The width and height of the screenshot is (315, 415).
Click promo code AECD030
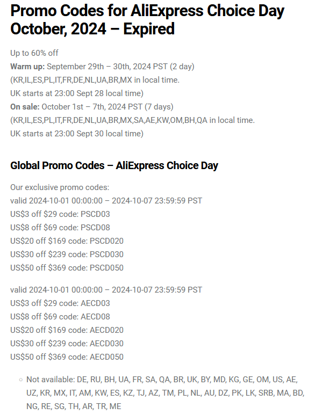tap(106, 344)
